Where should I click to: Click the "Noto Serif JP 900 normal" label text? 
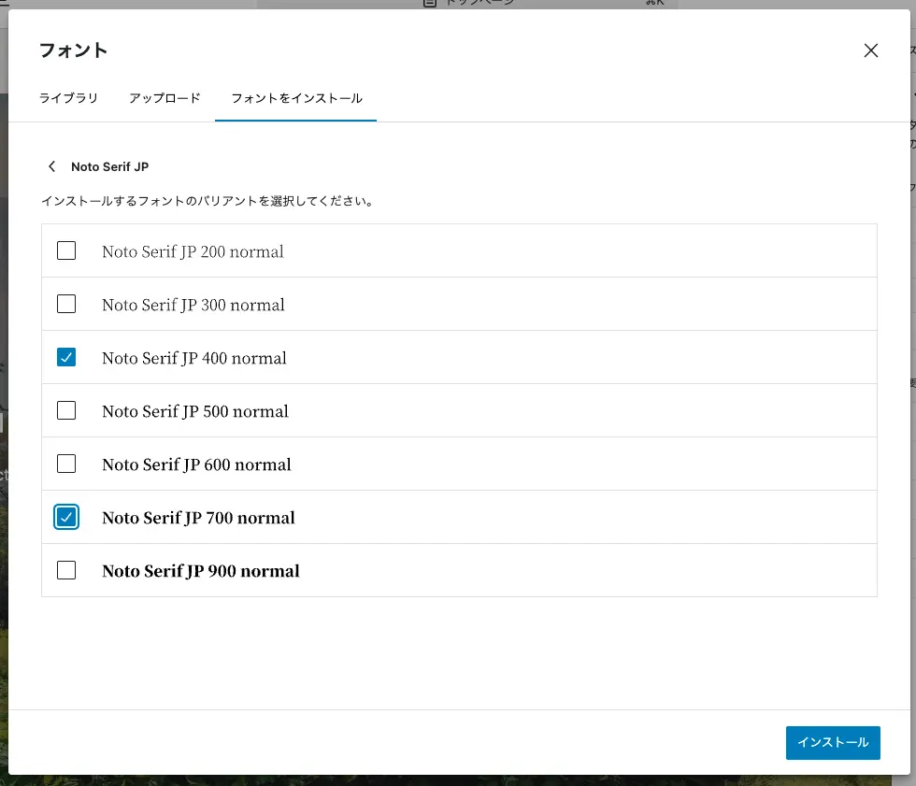coord(201,571)
